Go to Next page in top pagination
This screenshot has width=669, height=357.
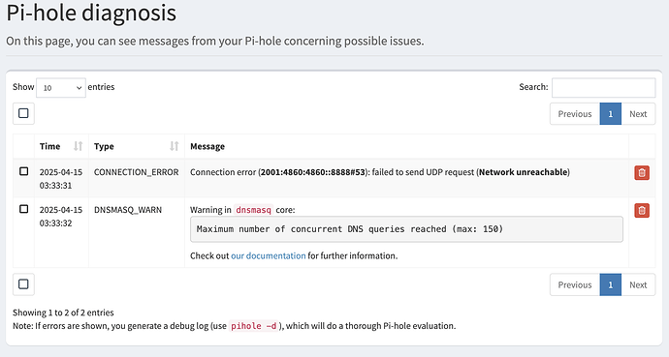(638, 114)
